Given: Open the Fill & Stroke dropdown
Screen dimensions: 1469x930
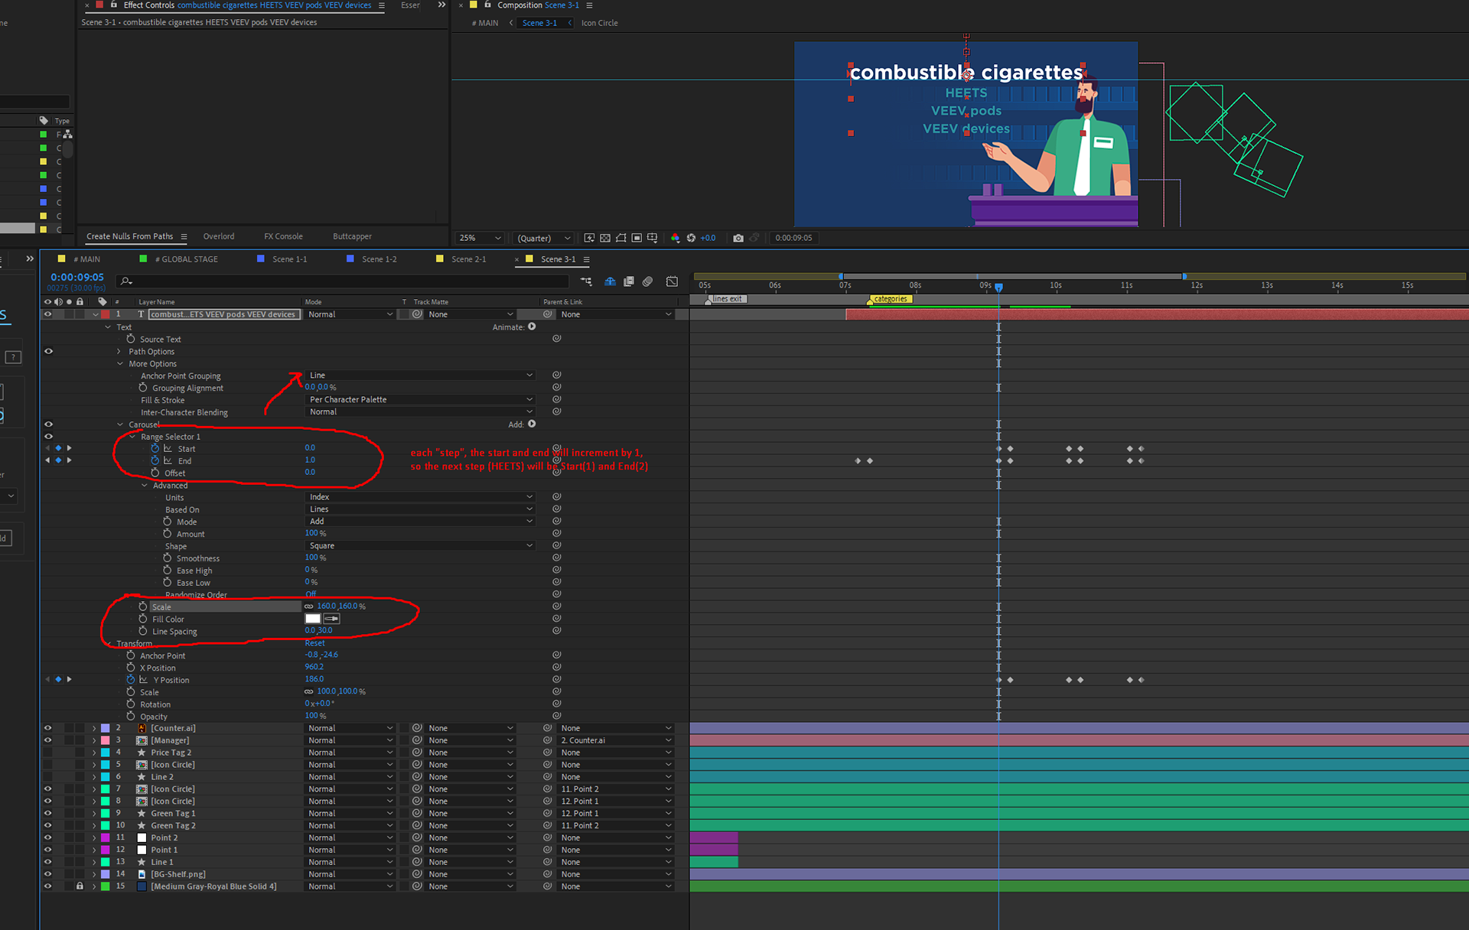Looking at the screenshot, I should click(x=420, y=400).
